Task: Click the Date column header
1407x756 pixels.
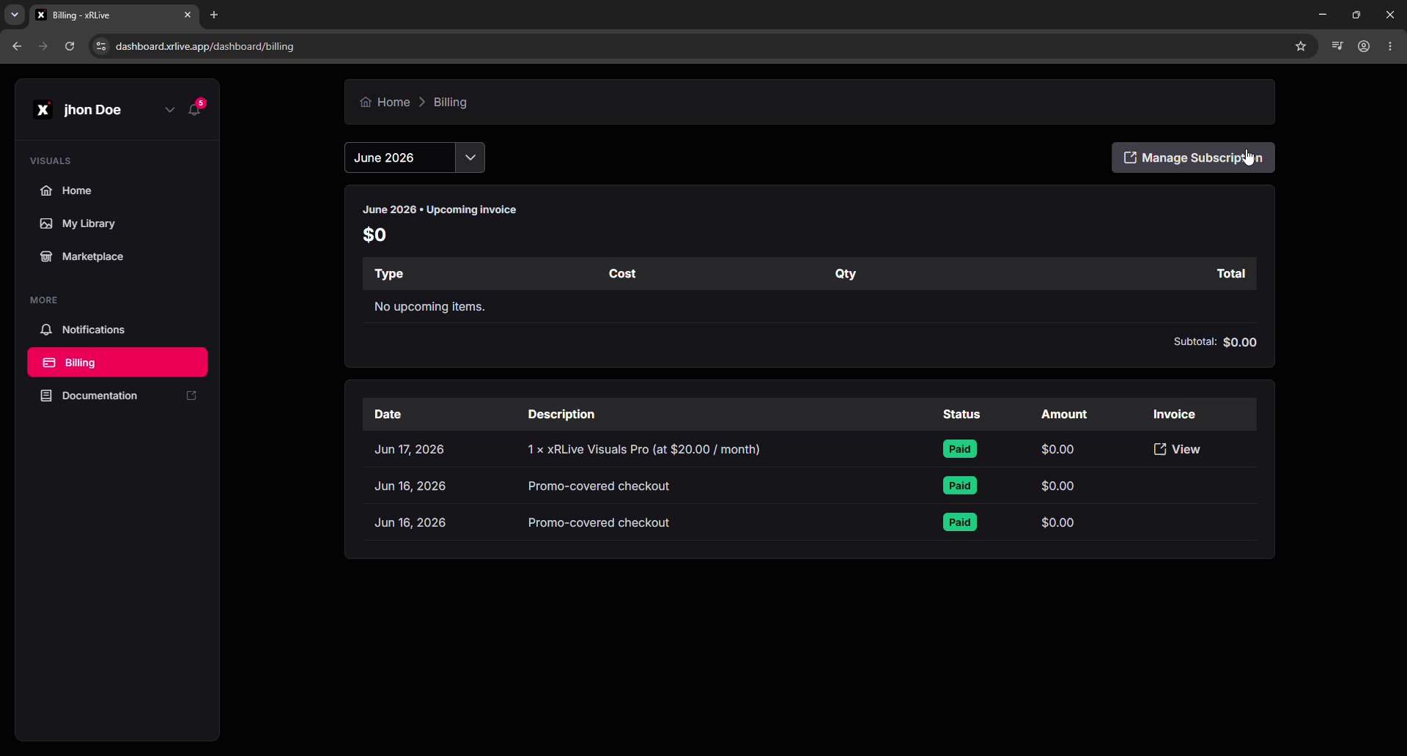Action: (388, 414)
